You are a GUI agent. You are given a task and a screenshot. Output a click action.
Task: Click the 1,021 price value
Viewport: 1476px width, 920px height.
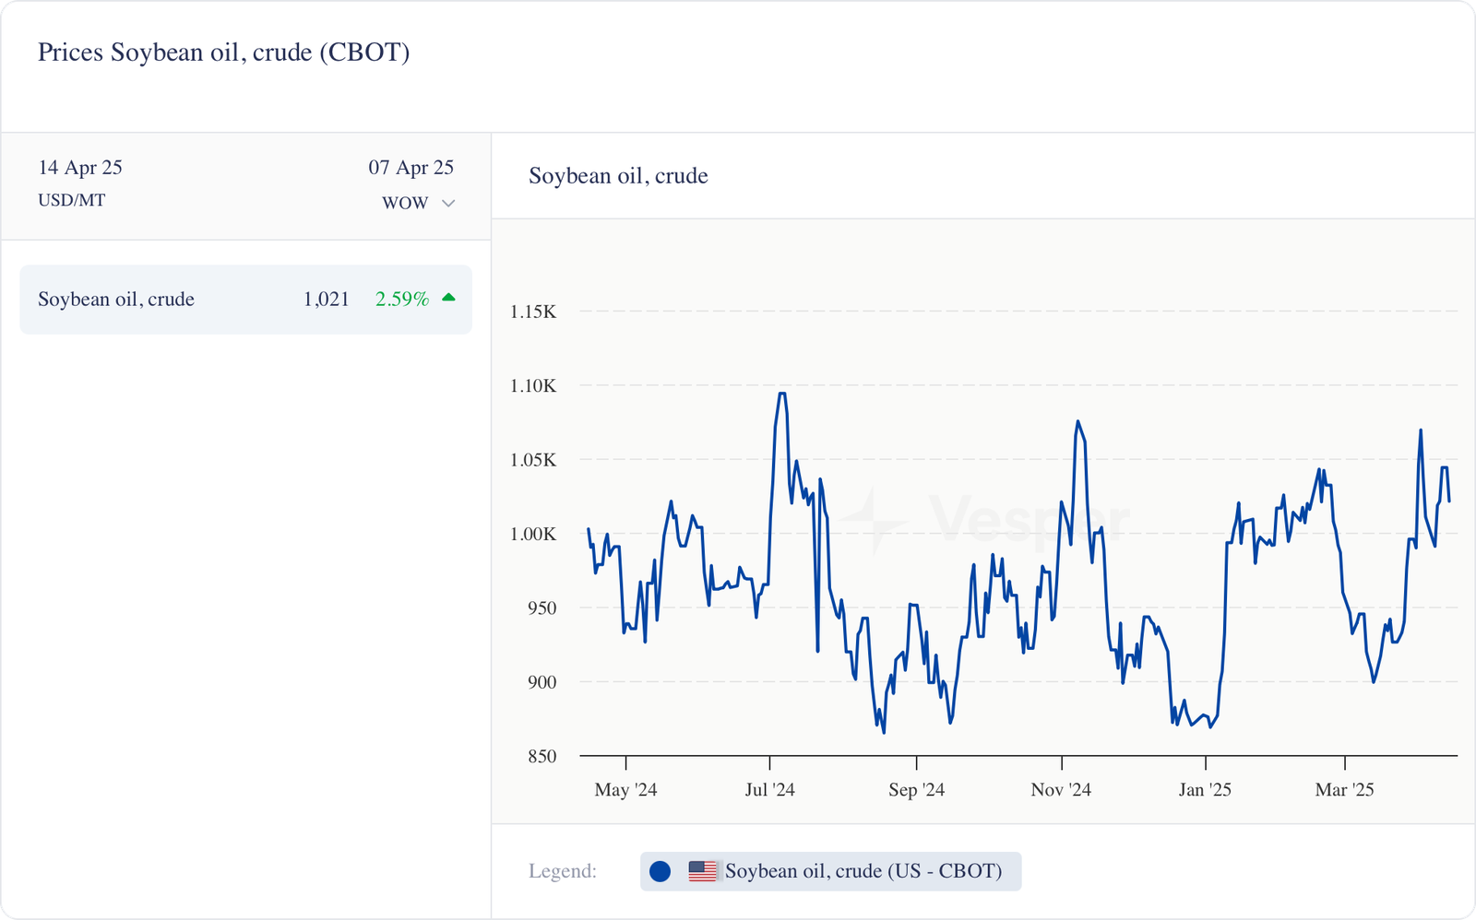tap(327, 300)
